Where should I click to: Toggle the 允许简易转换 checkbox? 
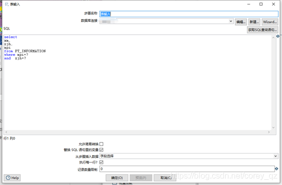(x=101, y=144)
